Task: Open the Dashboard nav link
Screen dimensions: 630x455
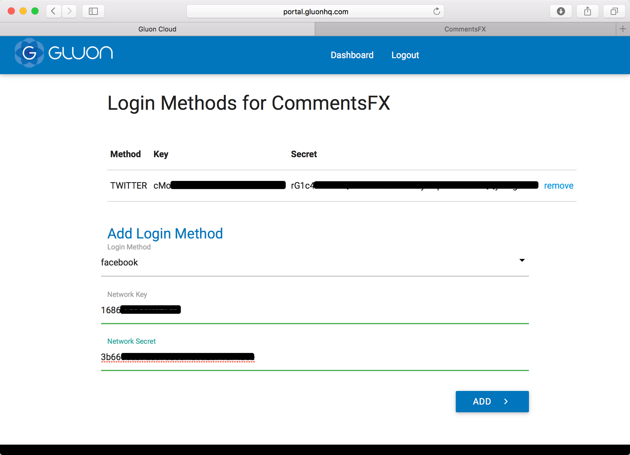Action: point(352,55)
